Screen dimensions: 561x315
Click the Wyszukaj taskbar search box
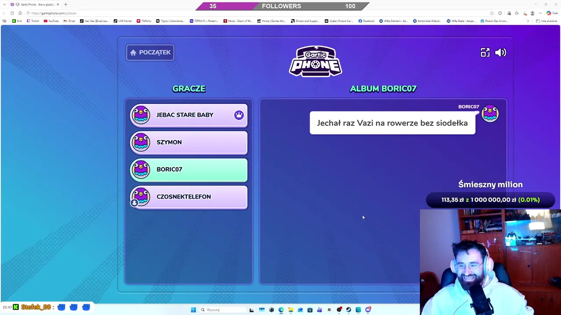tap(223, 310)
